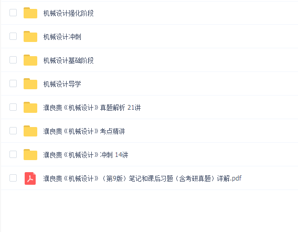Image resolution: width=298 pixels, height=232 pixels.
Task: Open the 机械设计强化阶段 folder name
Action: tap(68, 13)
